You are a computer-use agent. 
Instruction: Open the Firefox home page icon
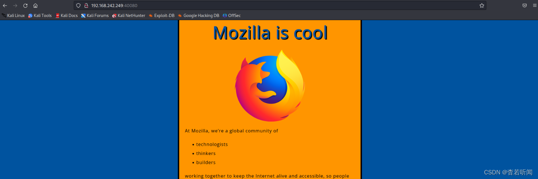[35, 6]
